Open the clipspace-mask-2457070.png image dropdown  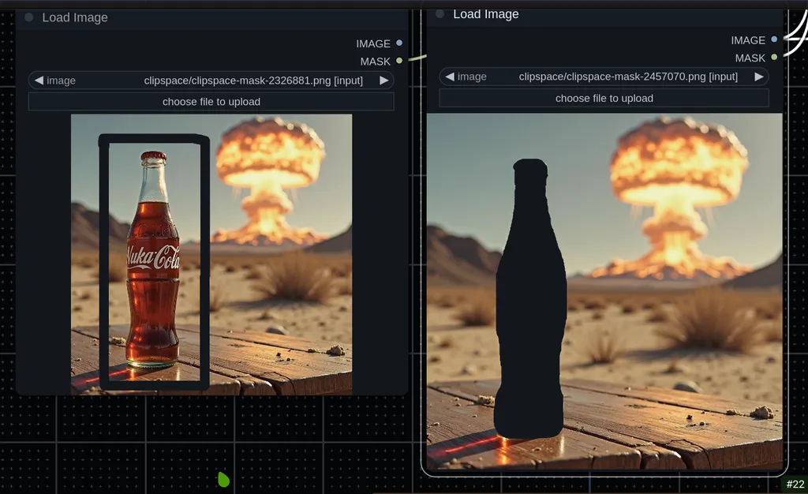point(604,77)
